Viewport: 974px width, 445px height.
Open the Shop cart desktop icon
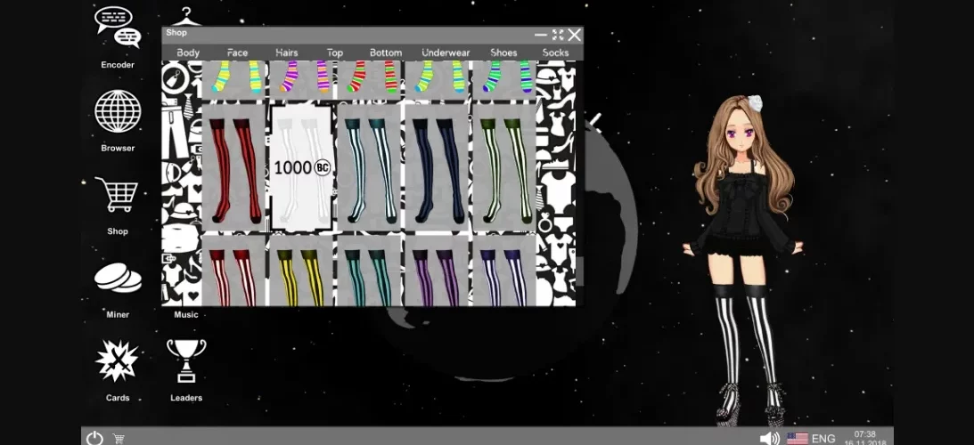click(x=118, y=196)
